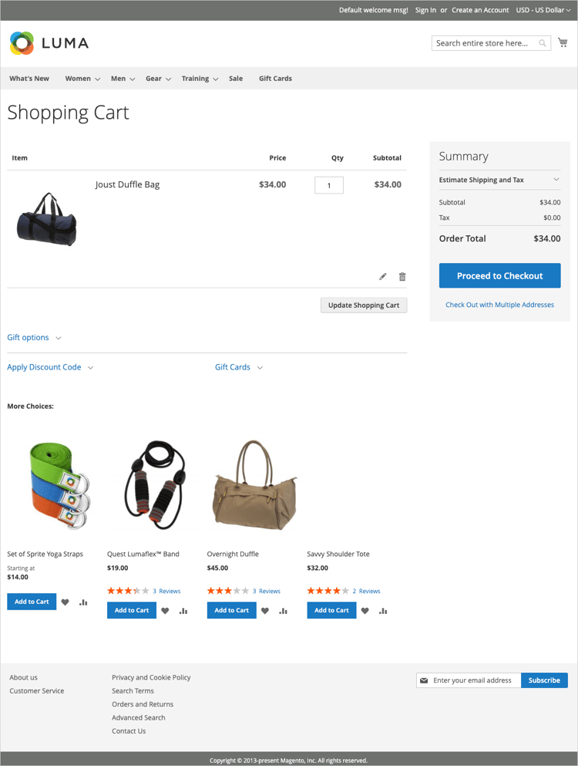The height and width of the screenshot is (766, 578).
Task: Remove Joust Duffle Bag with trash icon
Action: tap(402, 276)
